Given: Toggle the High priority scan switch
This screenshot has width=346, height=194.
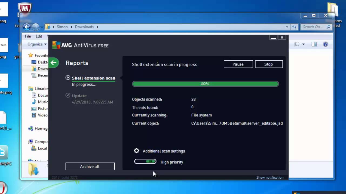Looking at the screenshot, I should coord(145,161).
